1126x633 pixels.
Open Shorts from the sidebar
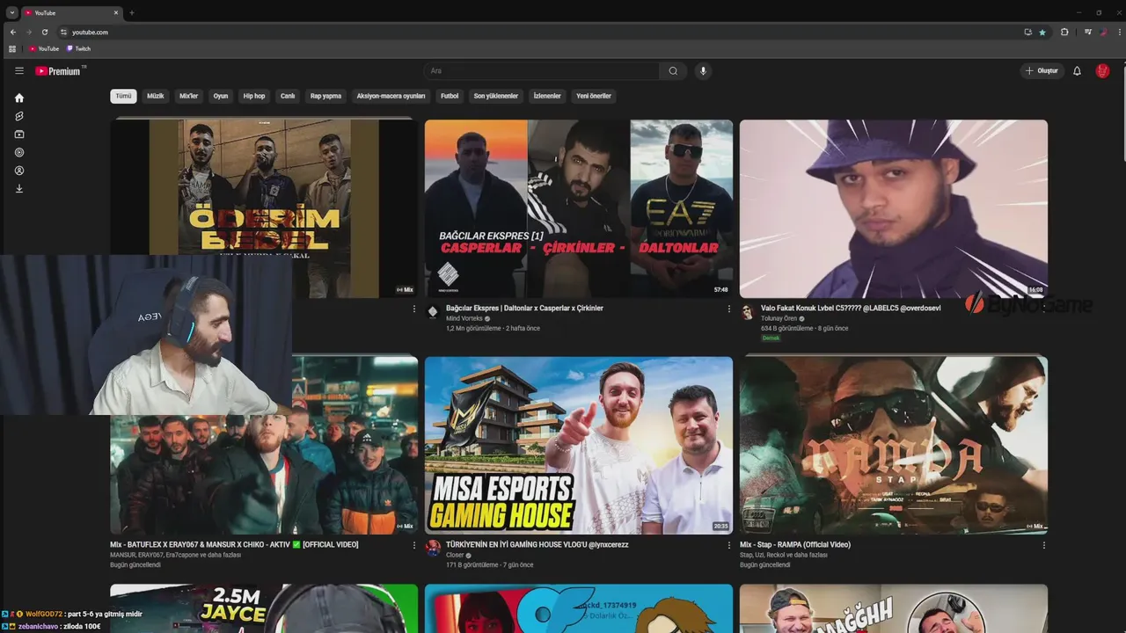tap(19, 116)
